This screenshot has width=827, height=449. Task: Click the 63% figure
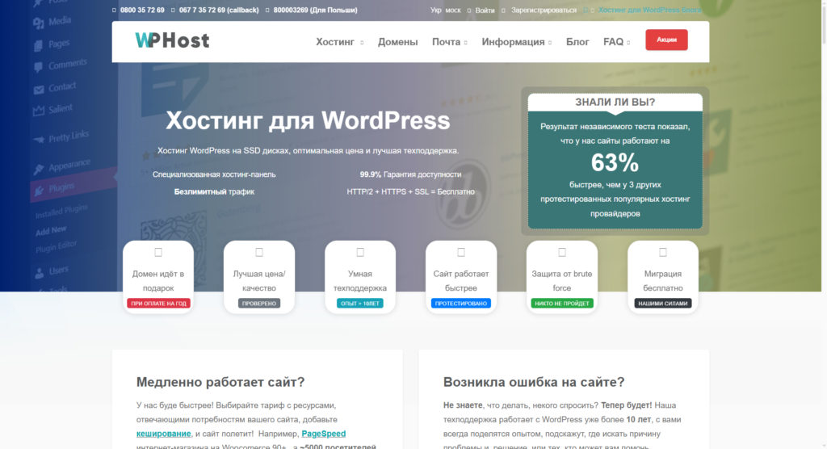(615, 162)
